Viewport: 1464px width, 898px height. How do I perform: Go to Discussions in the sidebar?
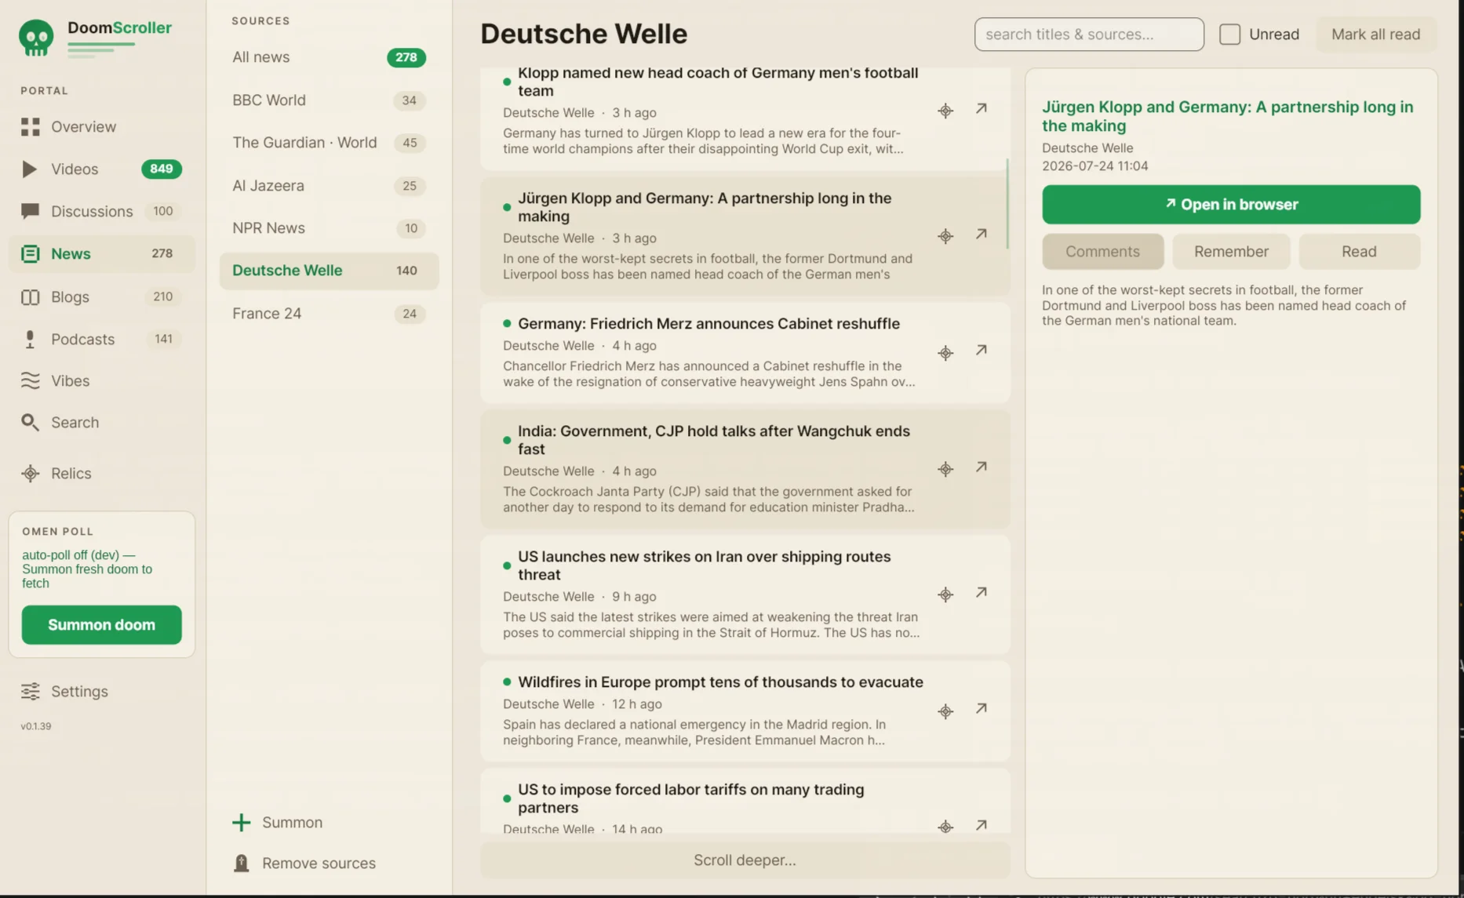coord(101,212)
